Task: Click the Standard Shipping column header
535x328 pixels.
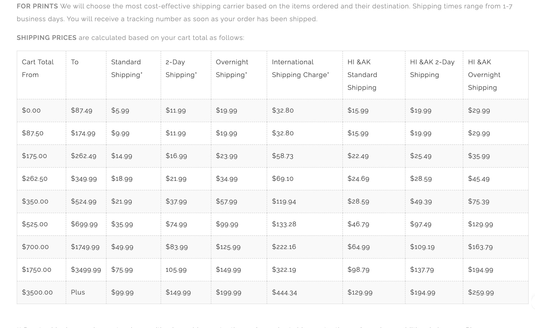Action: (x=127, y=68)
